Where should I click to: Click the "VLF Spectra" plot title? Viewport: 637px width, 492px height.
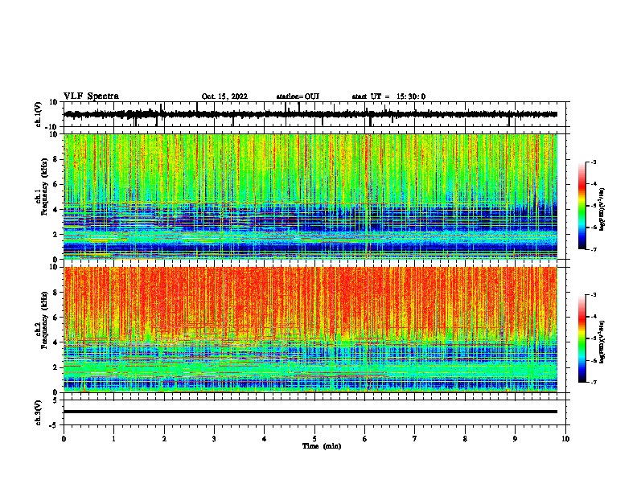[91, 96]
